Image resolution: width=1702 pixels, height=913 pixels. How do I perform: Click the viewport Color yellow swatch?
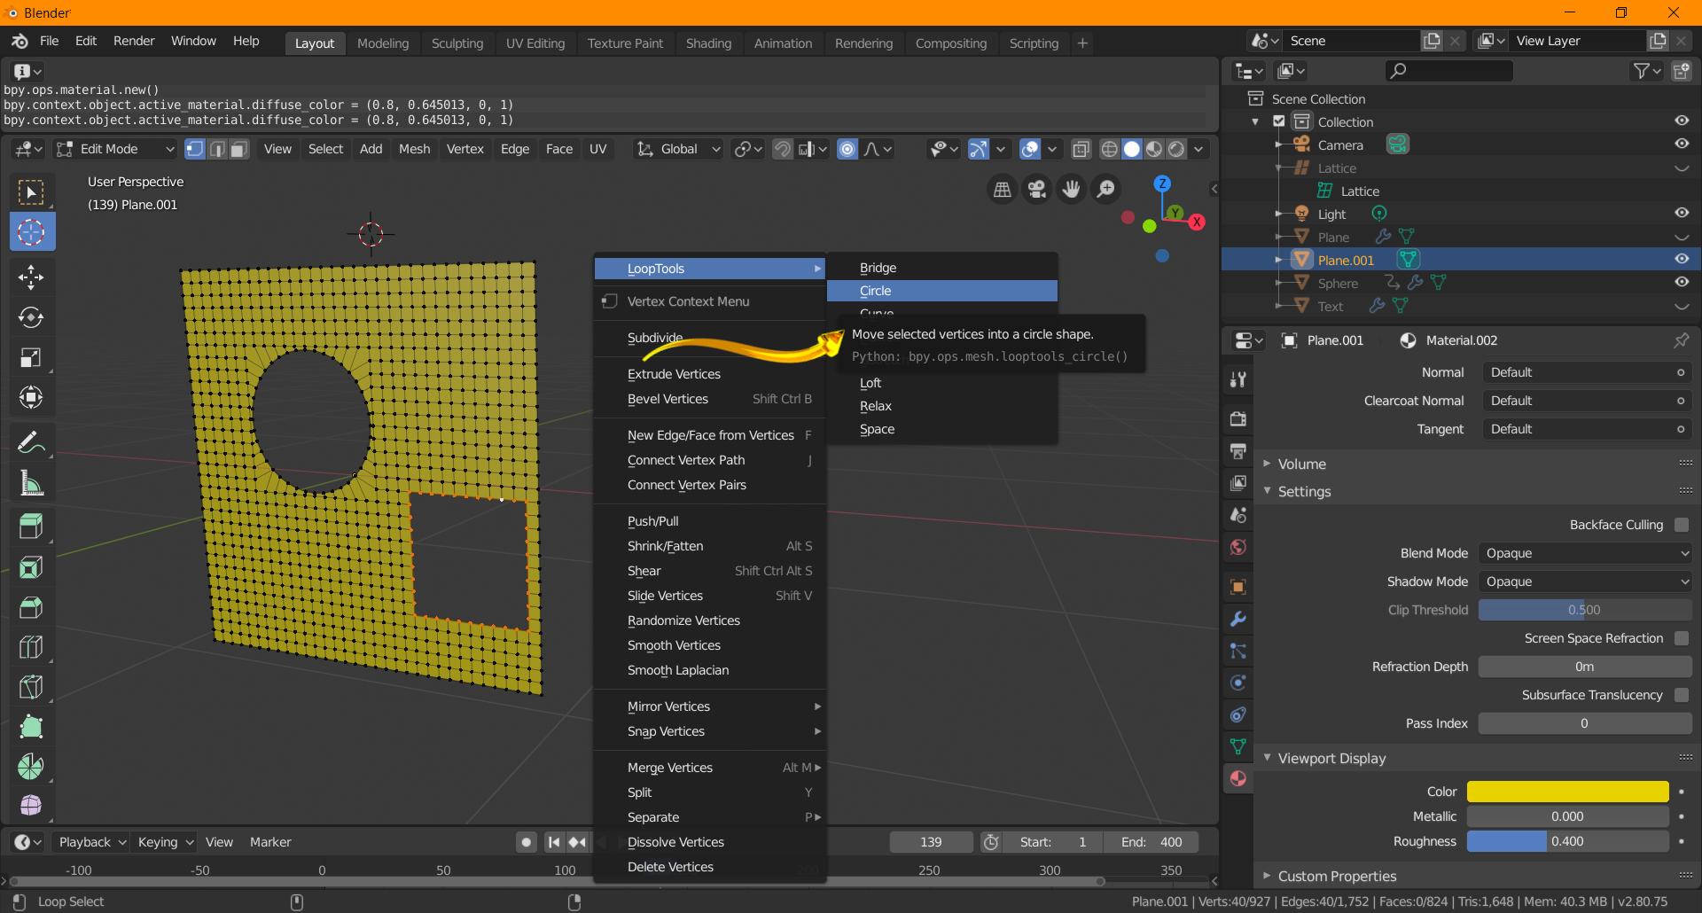pyautogui.click(x=1567, y=792)
